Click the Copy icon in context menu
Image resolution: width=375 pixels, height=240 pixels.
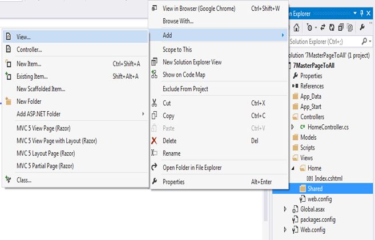coord(155,115)
